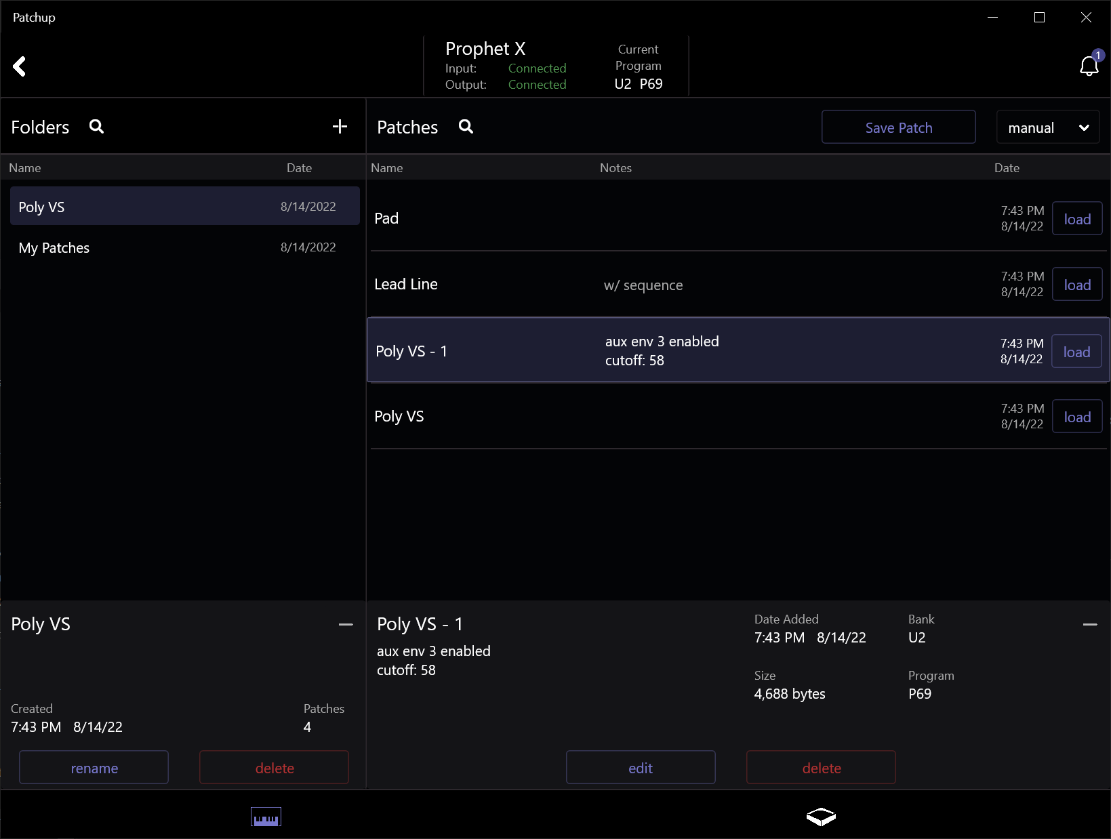Image resolution: width=1111 pixels, height=839 pixels.
Task: Click the Program P69 value in details
Action: [920, 694]
